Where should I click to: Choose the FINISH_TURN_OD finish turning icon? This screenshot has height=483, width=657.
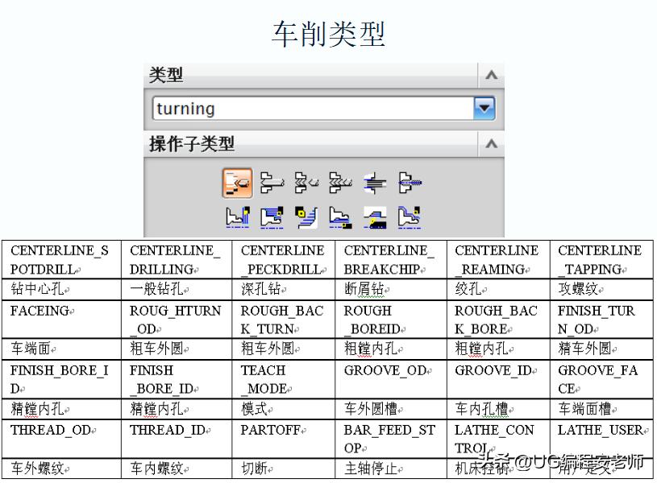(409, 216)
